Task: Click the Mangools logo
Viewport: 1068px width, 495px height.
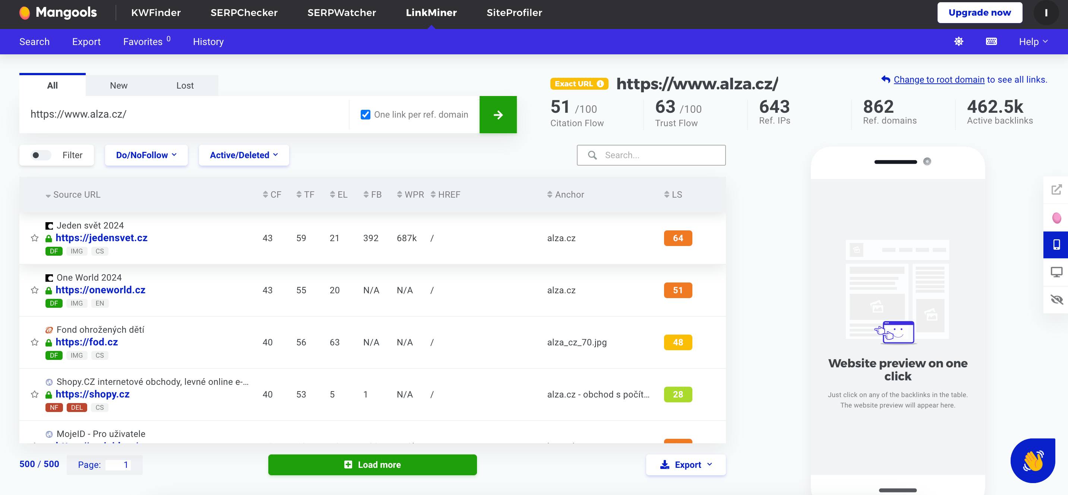Action: click(58, 13)
